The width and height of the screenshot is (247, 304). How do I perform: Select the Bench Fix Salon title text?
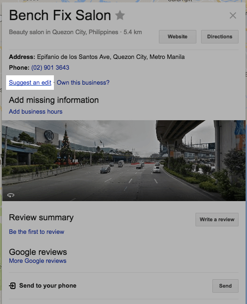(x=60, y=15)
